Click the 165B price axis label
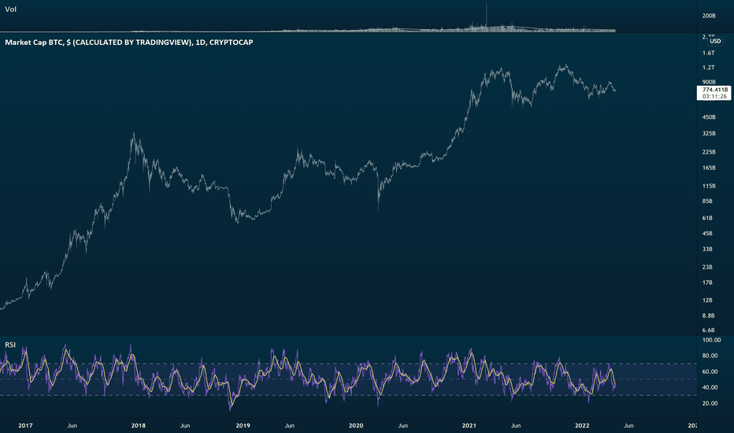This screenshot has width=734, height=433. point(709,168)
